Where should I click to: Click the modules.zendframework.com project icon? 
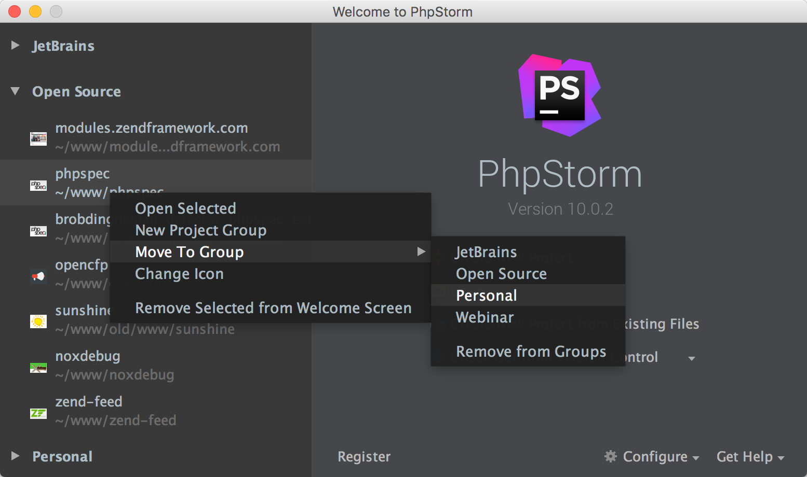click(x=38, y=138)
